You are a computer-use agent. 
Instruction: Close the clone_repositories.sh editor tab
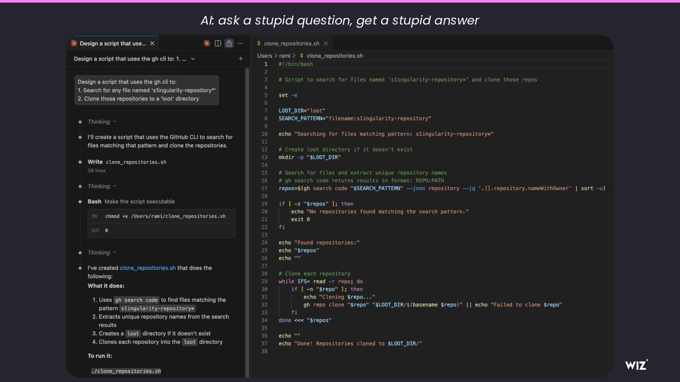326,43
